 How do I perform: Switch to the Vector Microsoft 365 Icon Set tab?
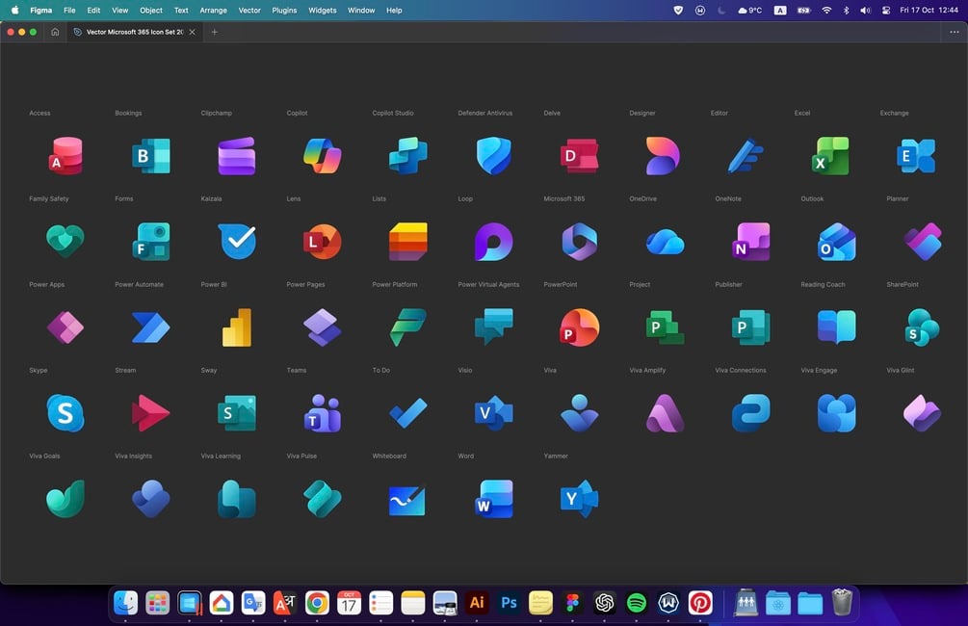[x=134, y=32]
